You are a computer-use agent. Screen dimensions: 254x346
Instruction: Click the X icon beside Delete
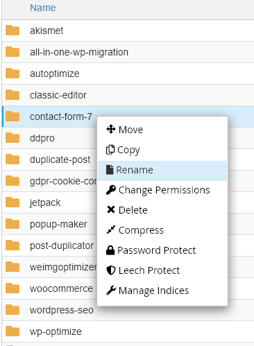[x=111, y=209]
